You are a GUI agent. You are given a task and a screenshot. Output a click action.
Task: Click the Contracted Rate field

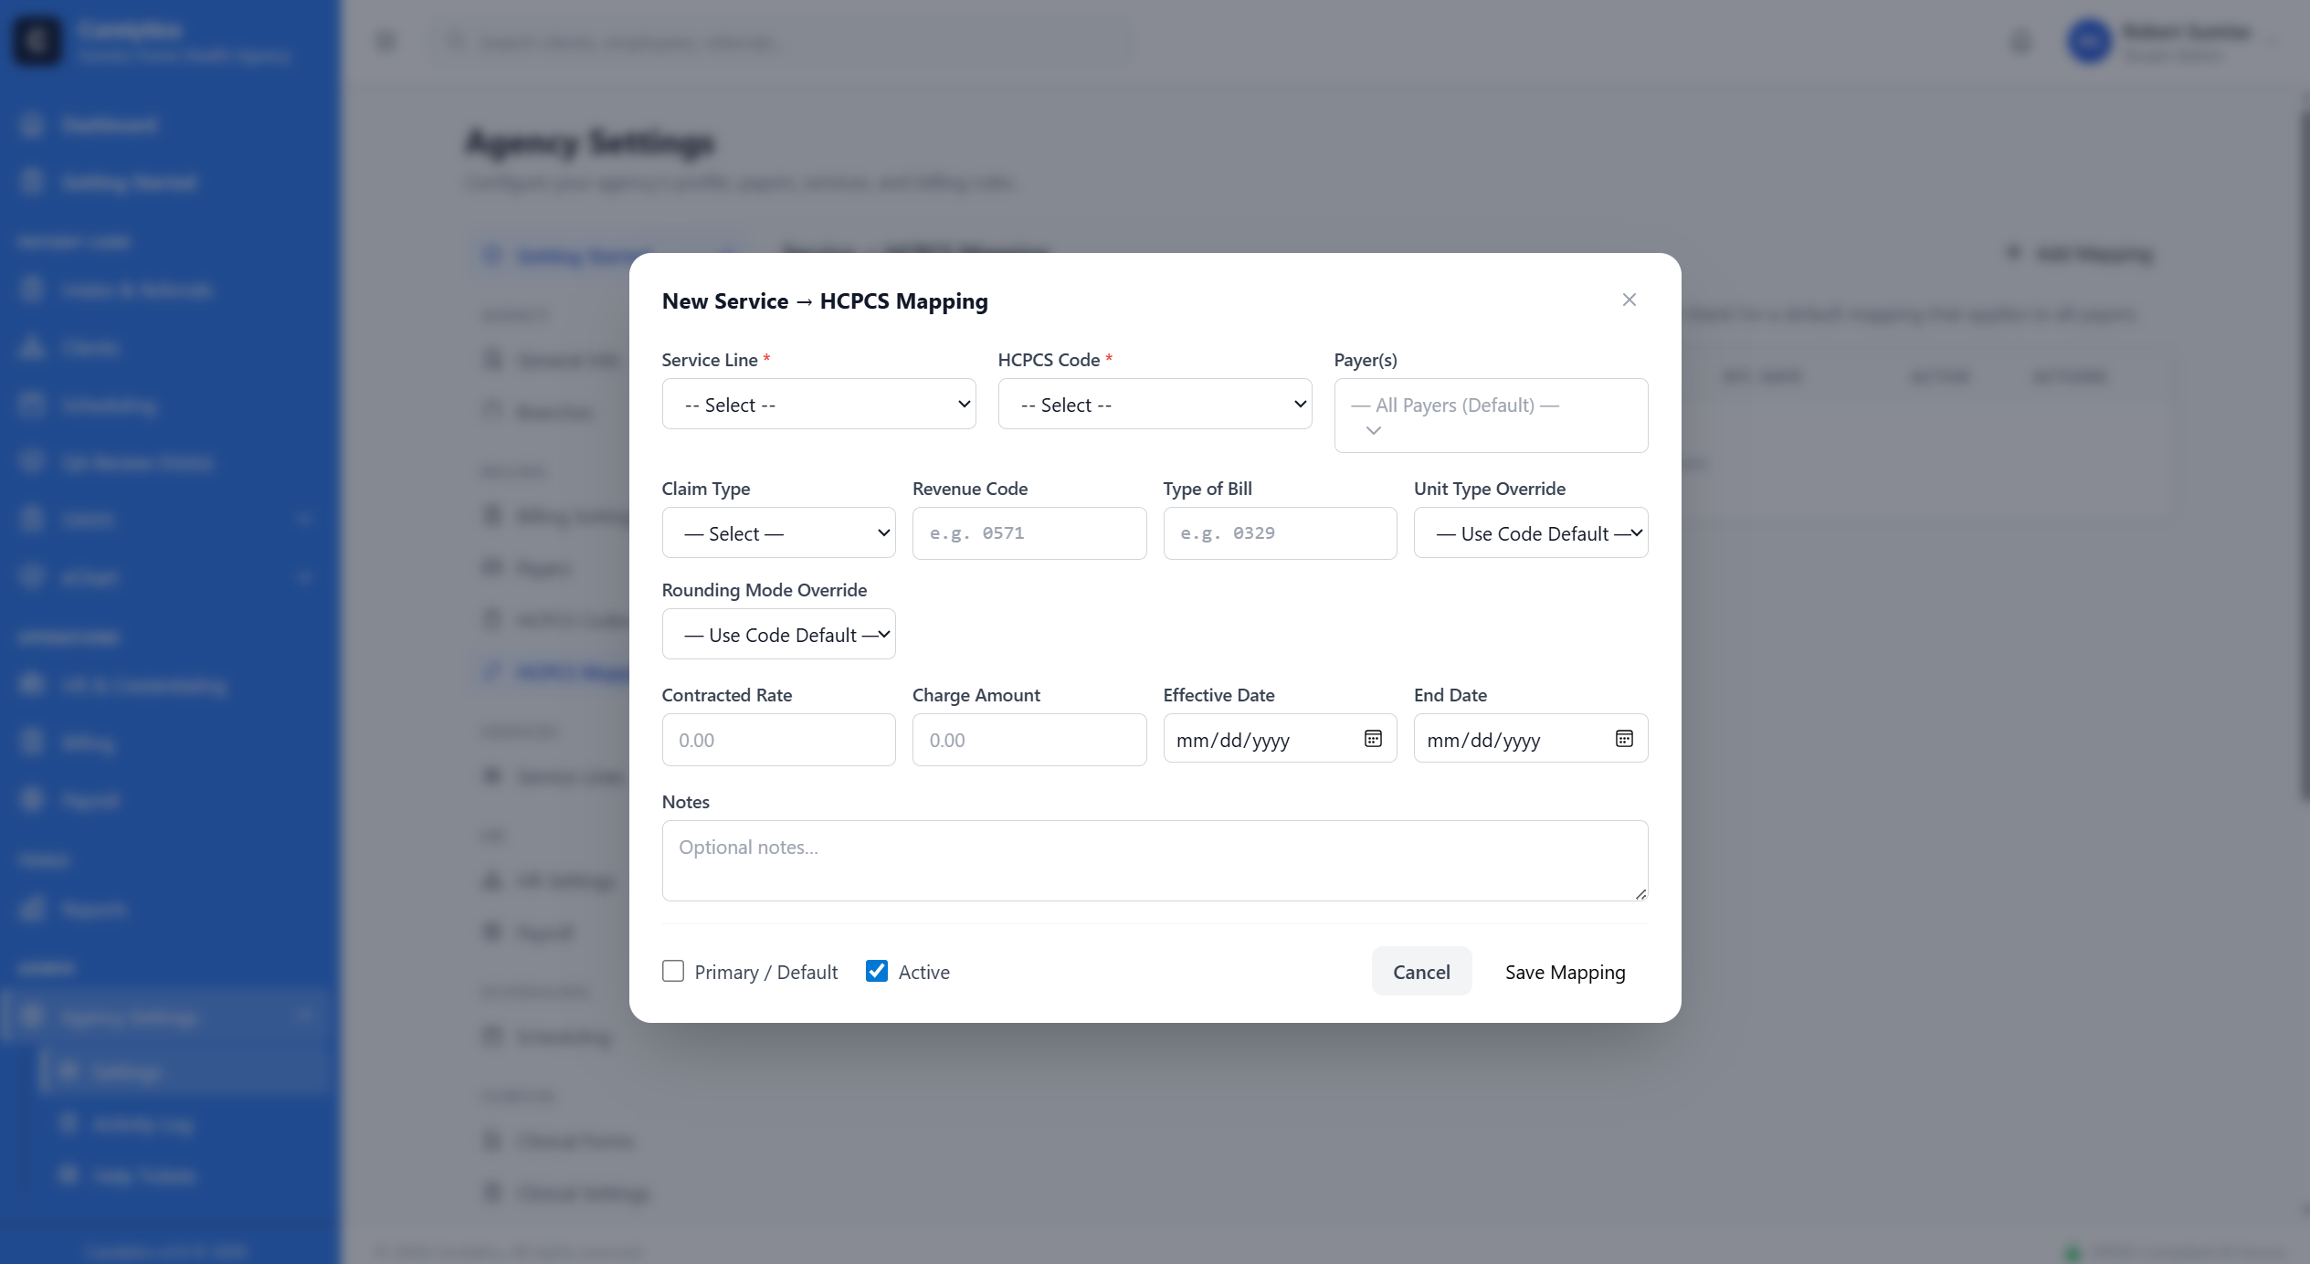click(778, 740)
